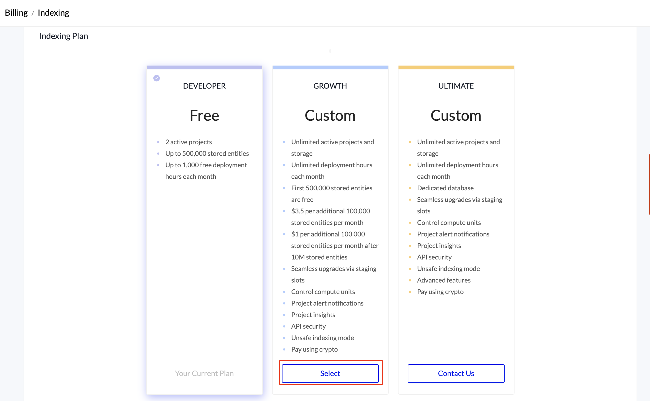Click the purple bar atop the Developer card
Viewport: 650px width, 401px height.
pyautogui.click(x=204, y=67)
